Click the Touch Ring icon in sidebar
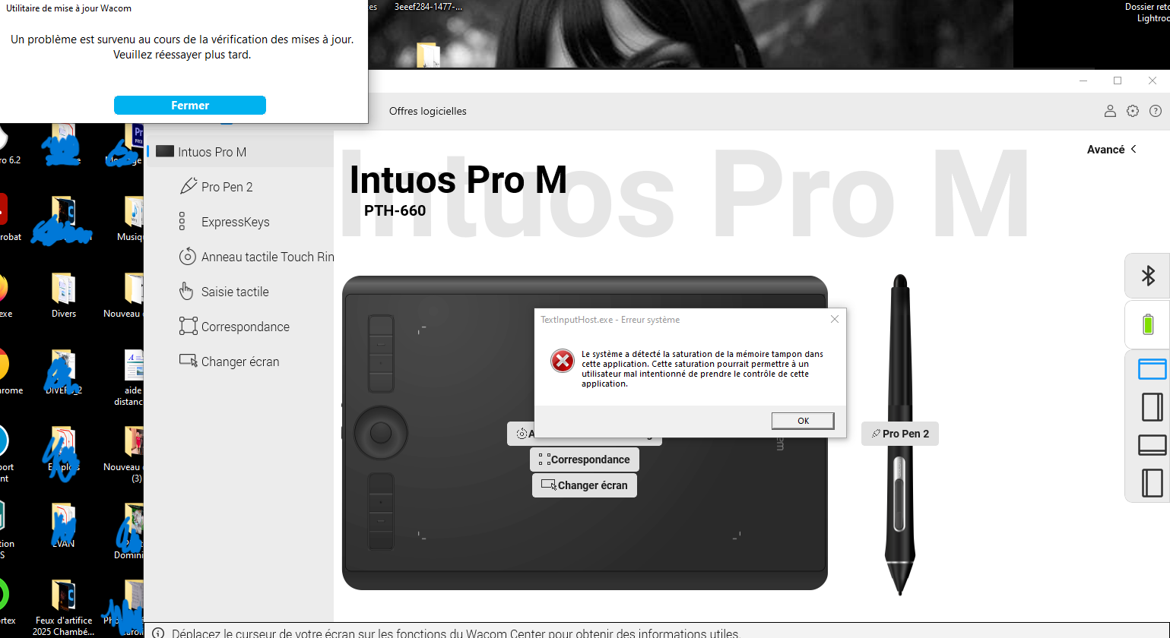 pos(187,256)
